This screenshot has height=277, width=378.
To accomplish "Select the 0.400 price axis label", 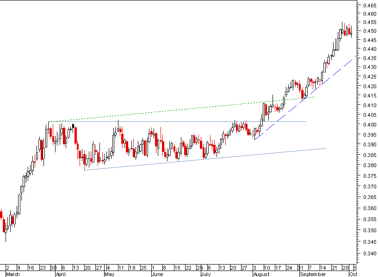I will pyautogui.click(x=370, y=125).
